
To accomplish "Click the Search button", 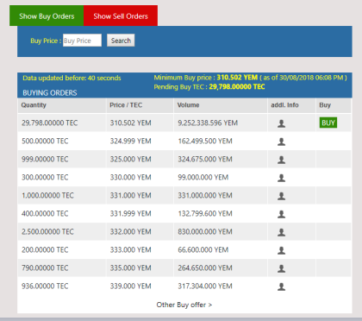I will (x=121, y=41).
